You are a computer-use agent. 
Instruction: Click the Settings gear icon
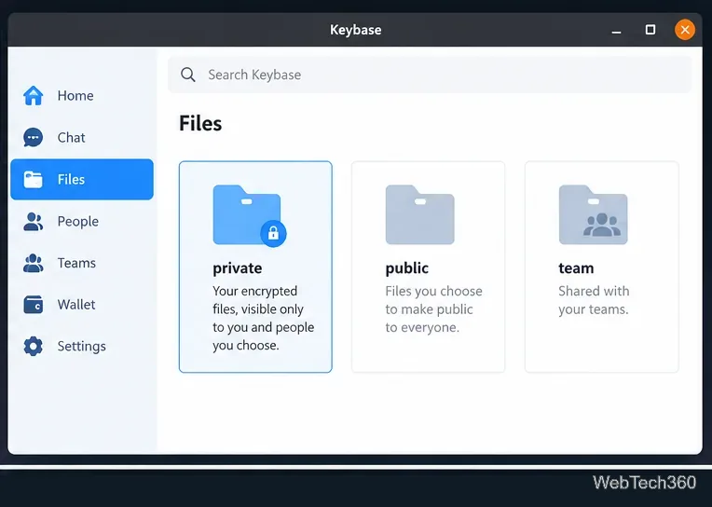(34, 346)
